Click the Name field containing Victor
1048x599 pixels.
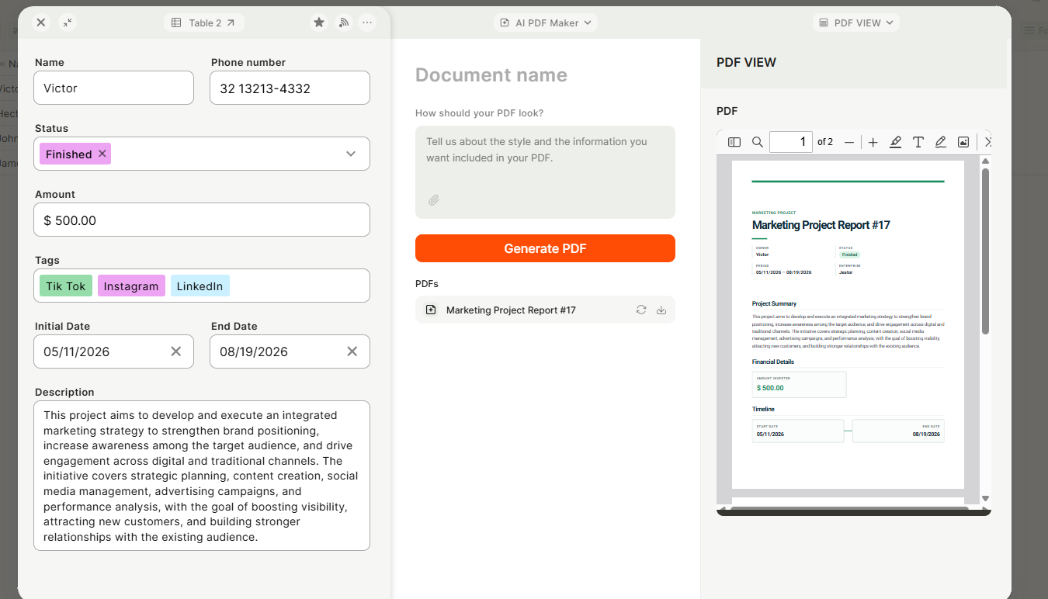(x=113, y=88)
